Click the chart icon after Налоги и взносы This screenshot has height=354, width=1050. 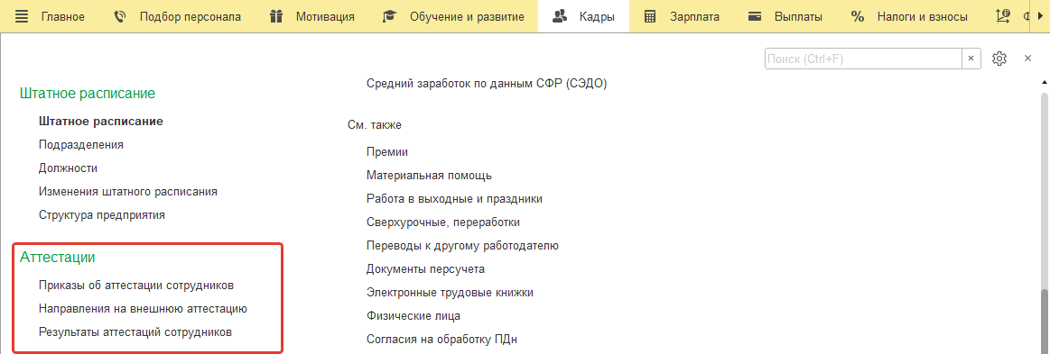tap(1003, 17)
